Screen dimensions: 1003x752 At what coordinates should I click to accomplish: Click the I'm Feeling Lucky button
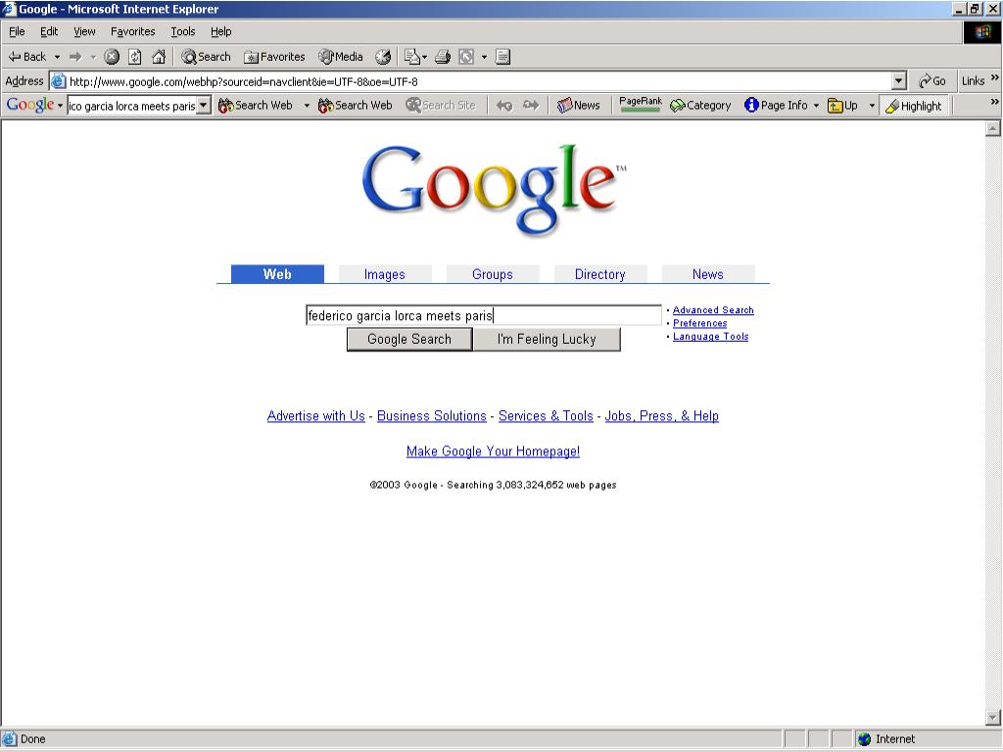pos(547,339)
